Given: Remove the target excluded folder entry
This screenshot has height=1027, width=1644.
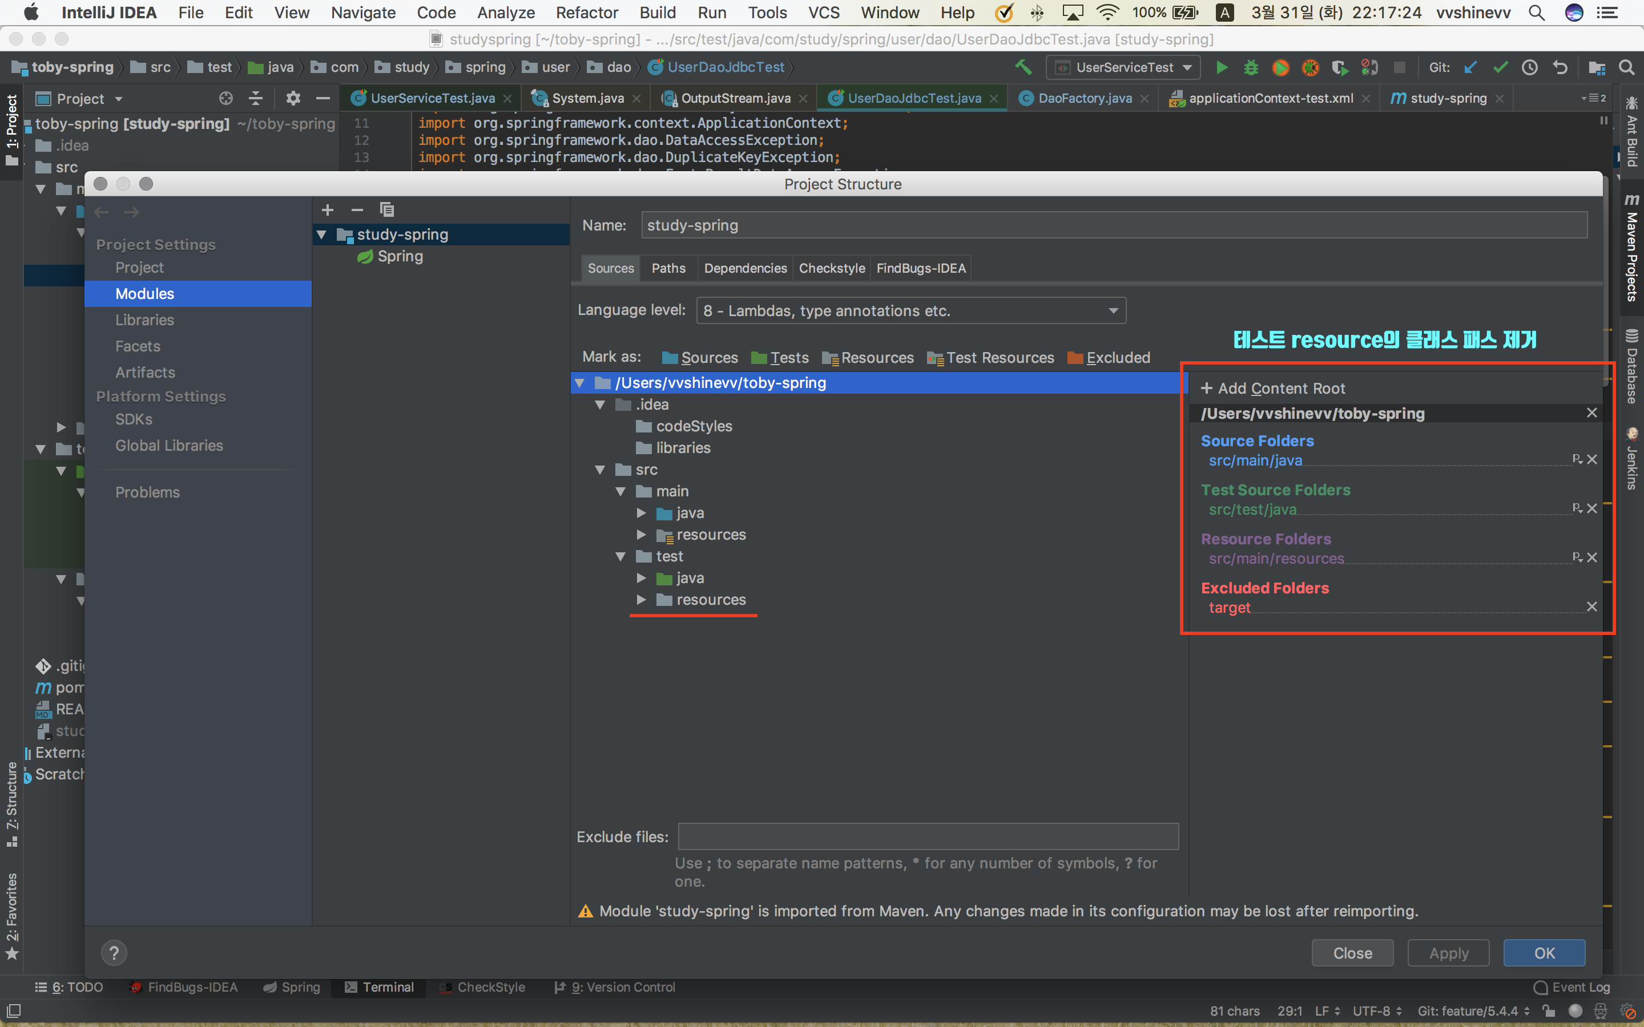Looking at the screenshot, I should 1591,607.
